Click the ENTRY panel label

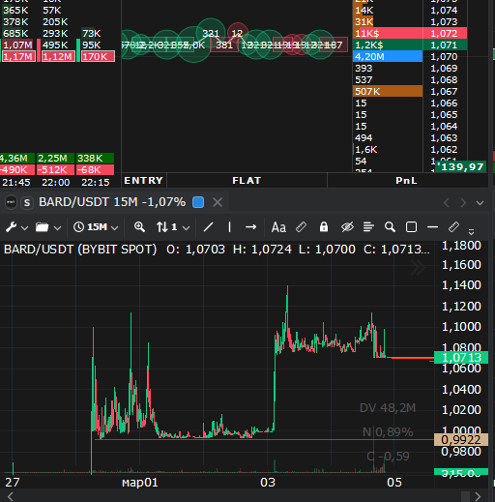(x=144, y=180)
